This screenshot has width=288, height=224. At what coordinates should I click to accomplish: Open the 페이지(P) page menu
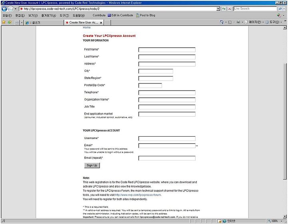tap(254, 22)
